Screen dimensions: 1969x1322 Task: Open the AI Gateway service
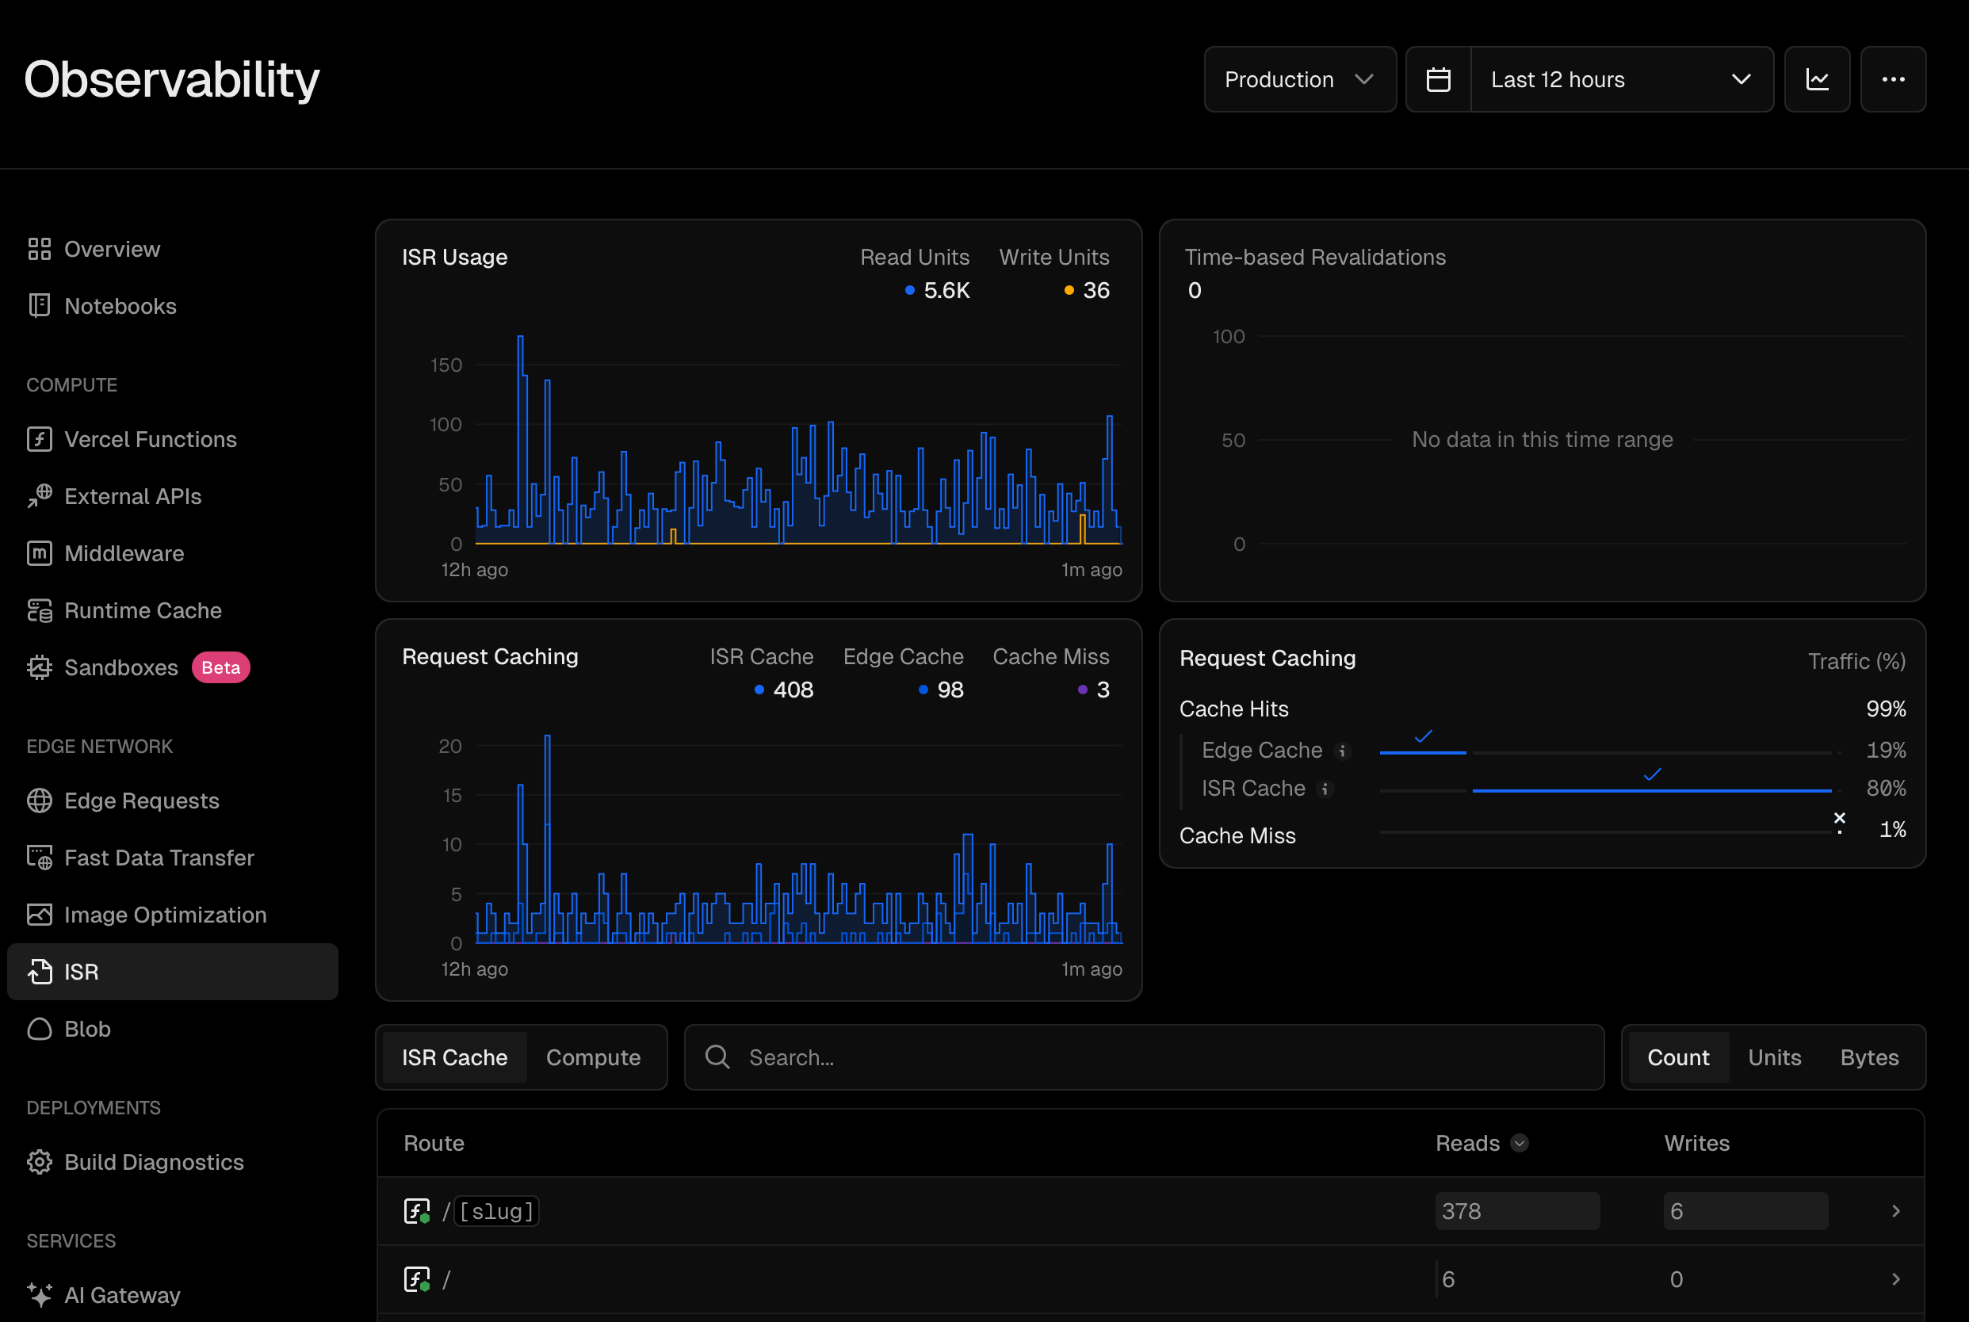(121, 1295)
